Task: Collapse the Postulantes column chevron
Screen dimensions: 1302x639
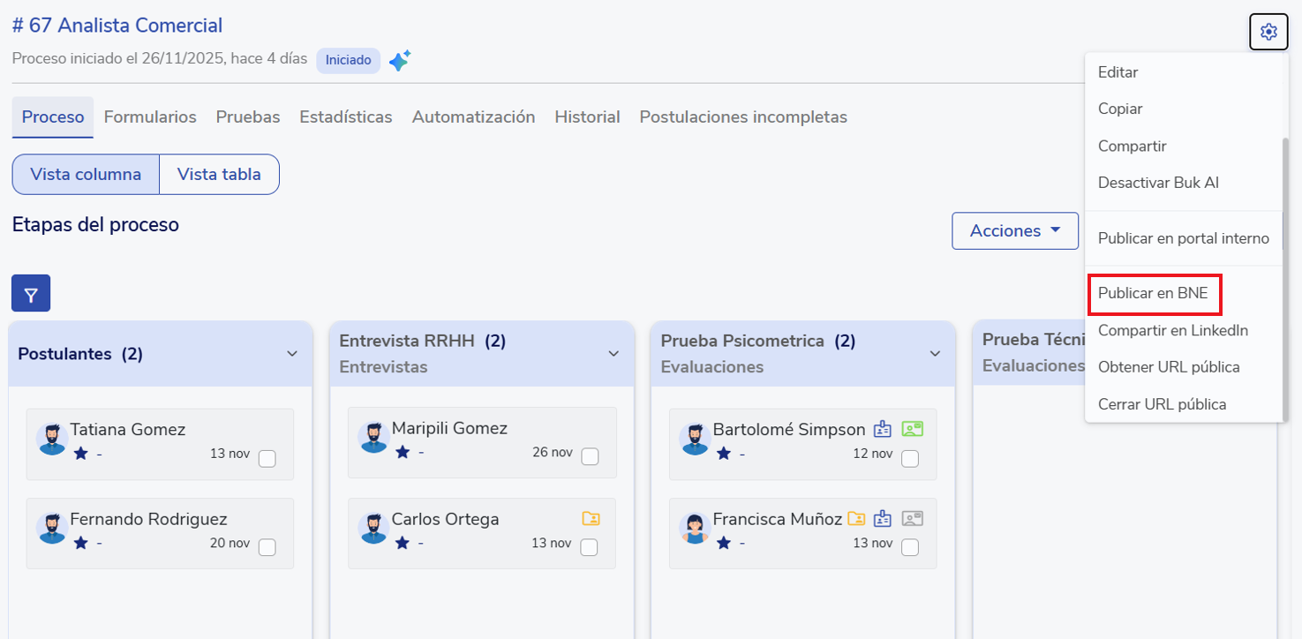Action: [292, 354]
